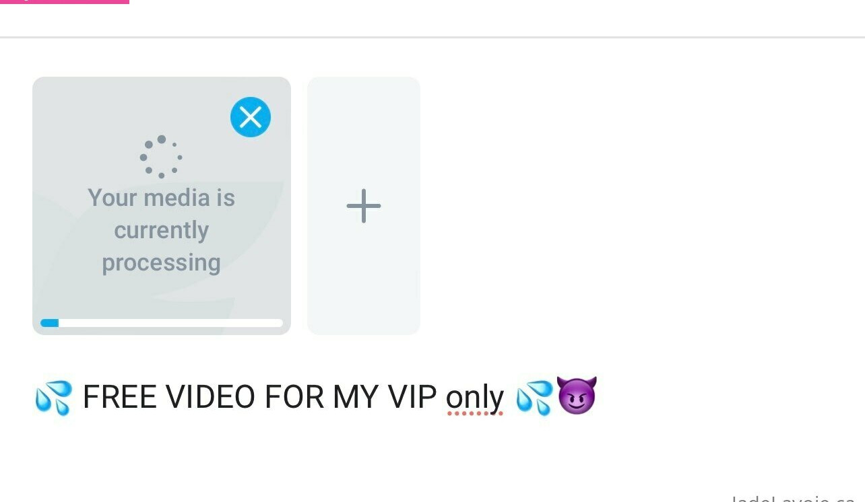Click the misspell-underlined word 'only'
This screenshot has height=502, width=865.
click(475, 398)
